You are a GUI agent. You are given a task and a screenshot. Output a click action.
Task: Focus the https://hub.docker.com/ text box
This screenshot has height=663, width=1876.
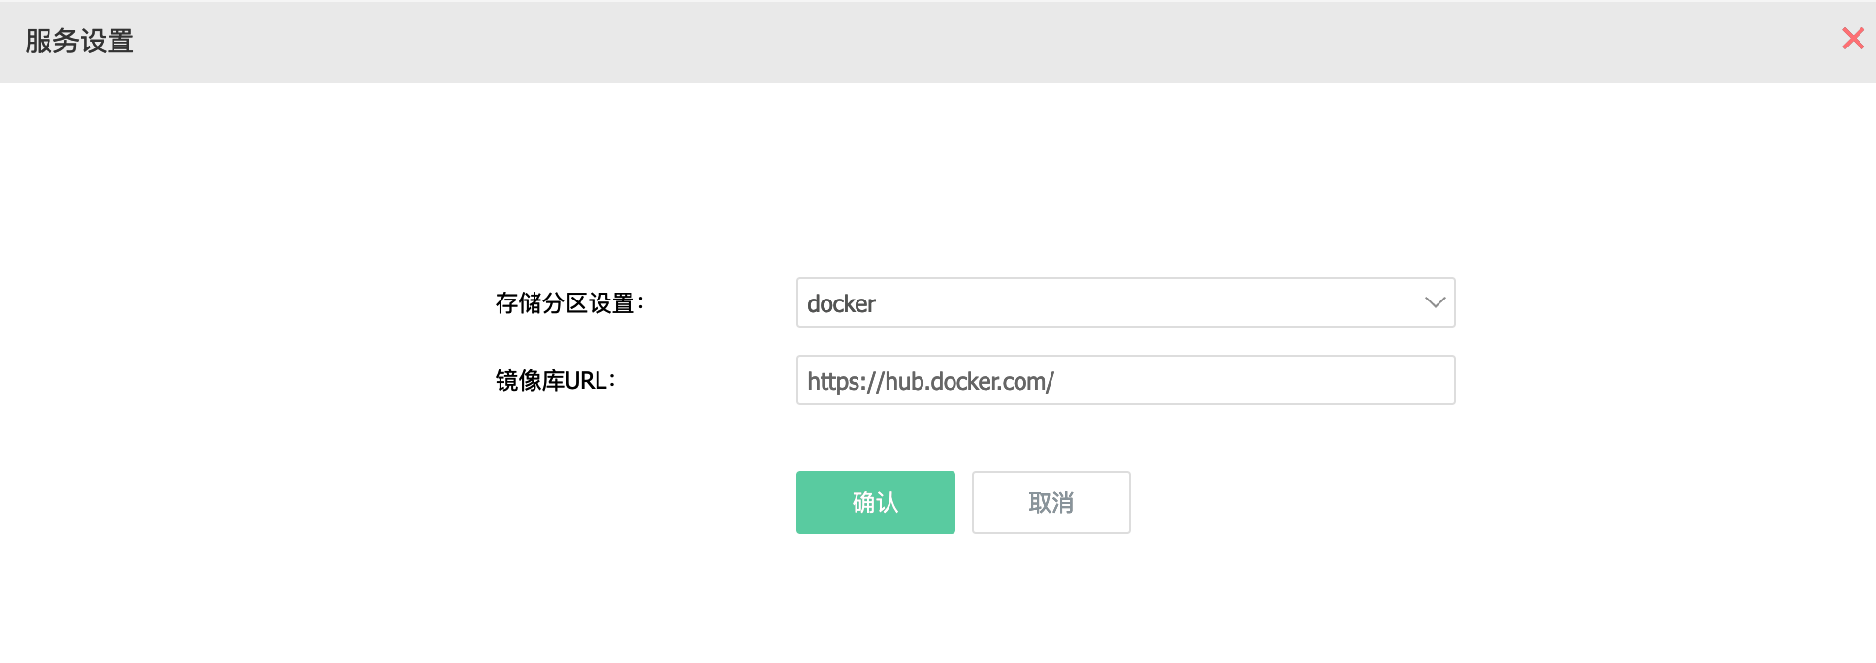pos(1125,380)
